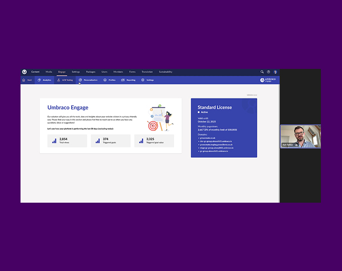Screen dimensions: 342x271
Task: Click the growcreate.co.uk domain entry
Action: pyautogui.click(x=207, y=138)
